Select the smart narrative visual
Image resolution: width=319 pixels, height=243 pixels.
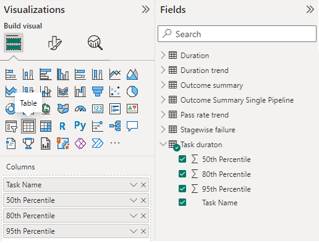point(11,143)
